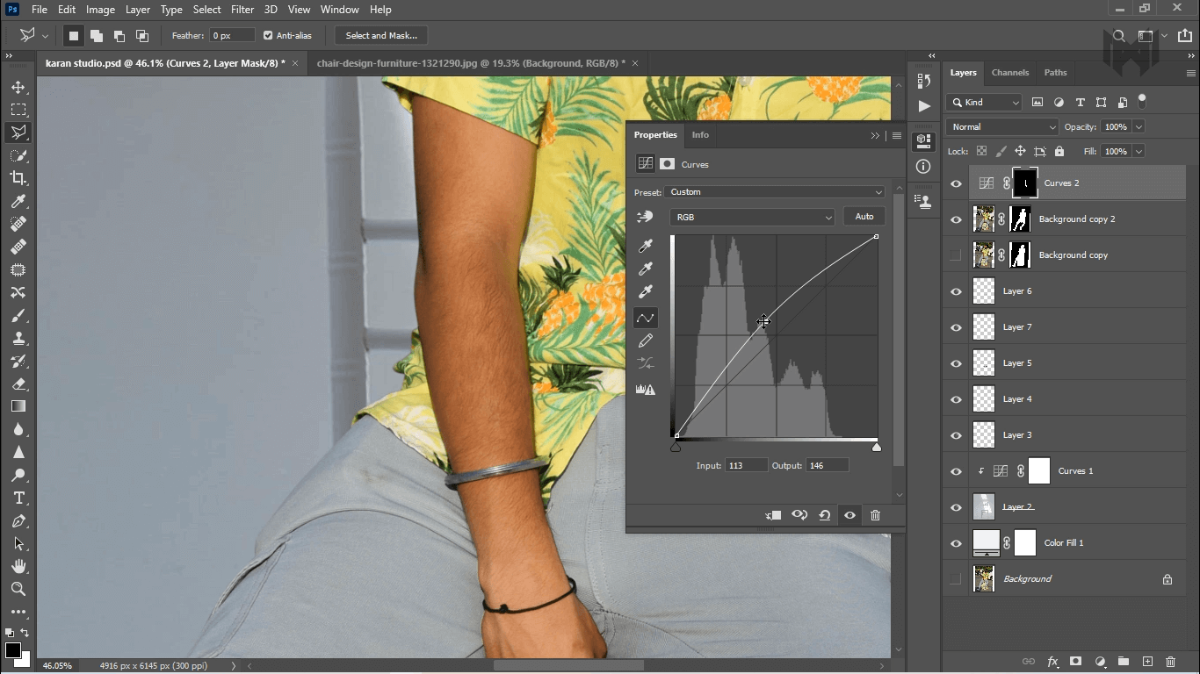
Task: Open the blend mode Normal dropdown
Action: pyautogui.click(x=1002, y=127)
